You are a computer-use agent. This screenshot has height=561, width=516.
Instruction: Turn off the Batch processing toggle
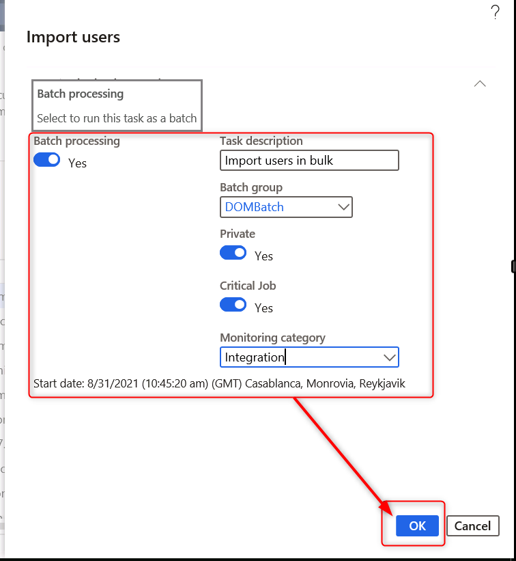47,160
